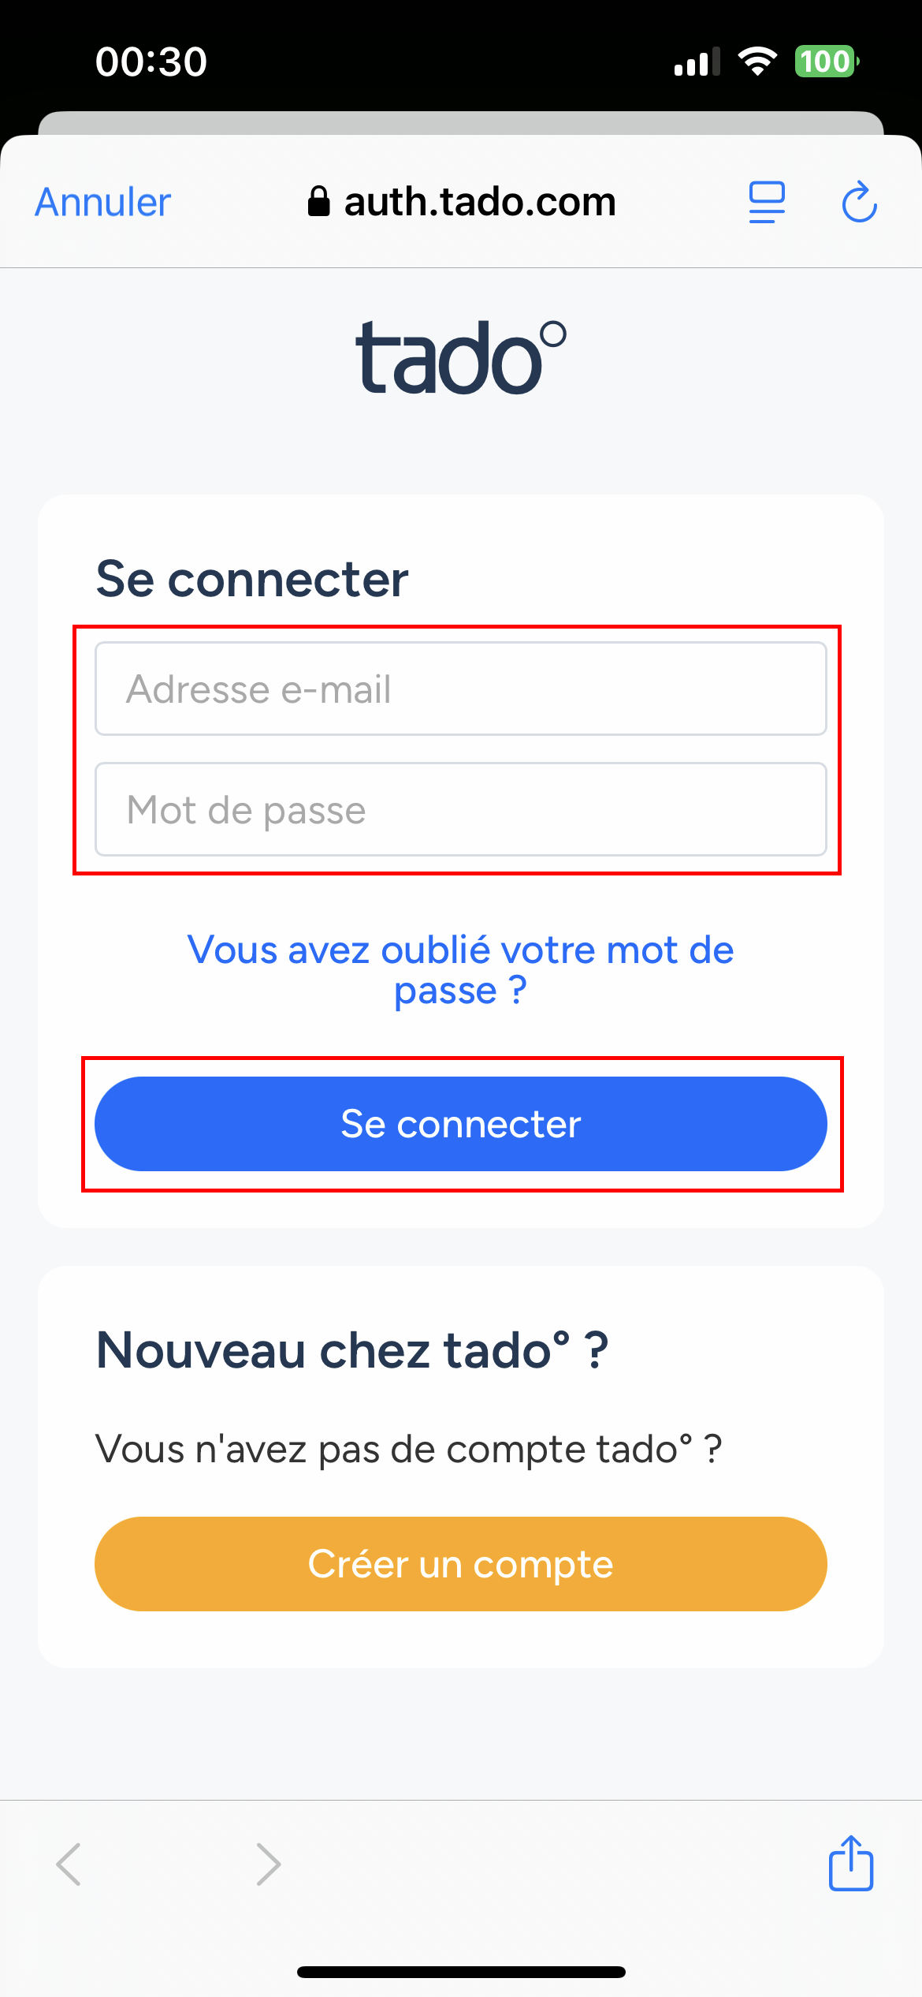
Task: Select the Mot de passe field
Action: (x=461, y=809)
